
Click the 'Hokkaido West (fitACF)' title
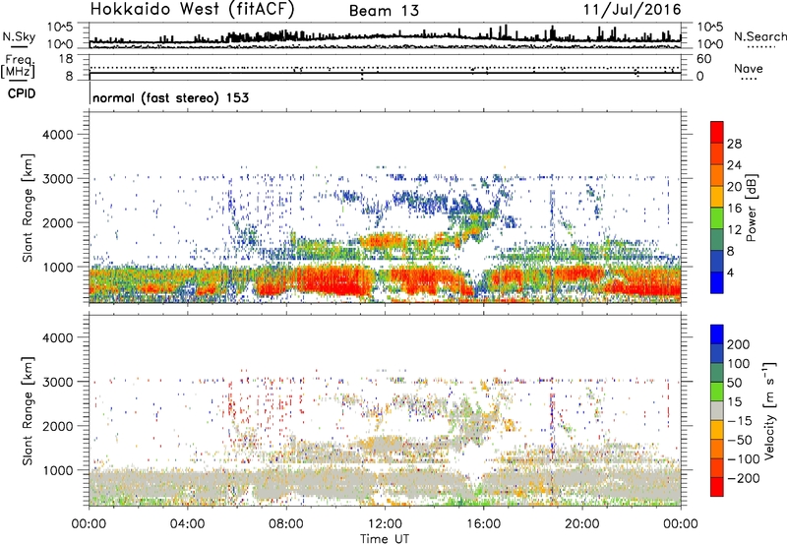(x=192, y=10)
